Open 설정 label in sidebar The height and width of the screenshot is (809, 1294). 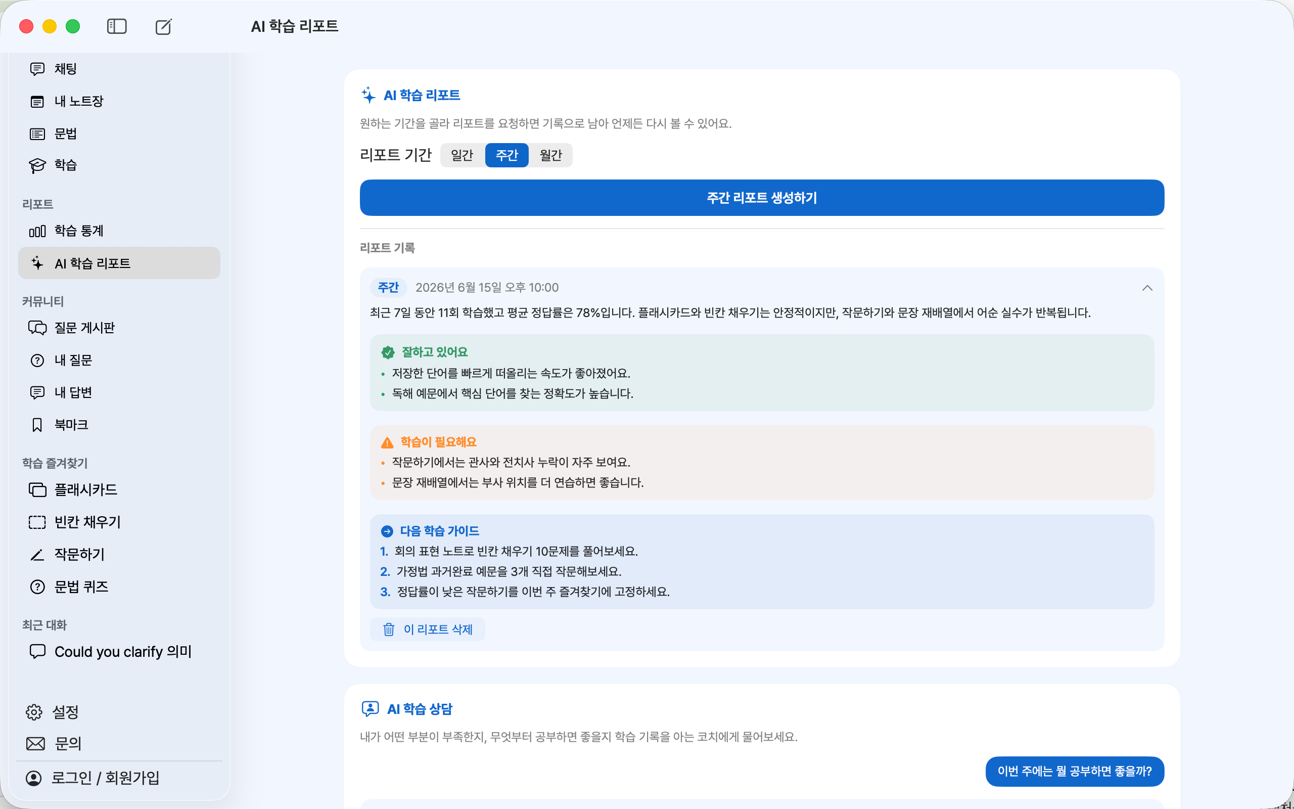point(65,712)
